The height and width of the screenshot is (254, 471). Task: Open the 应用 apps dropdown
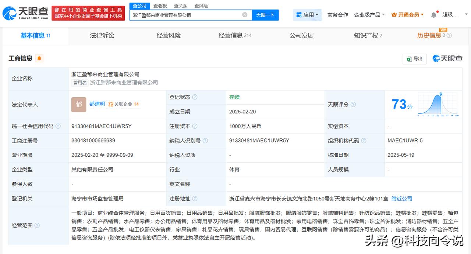[x=307, y=15]
